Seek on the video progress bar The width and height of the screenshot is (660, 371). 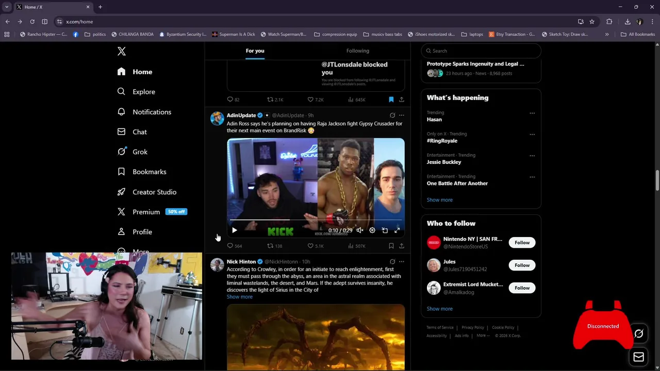click(316, 220)
